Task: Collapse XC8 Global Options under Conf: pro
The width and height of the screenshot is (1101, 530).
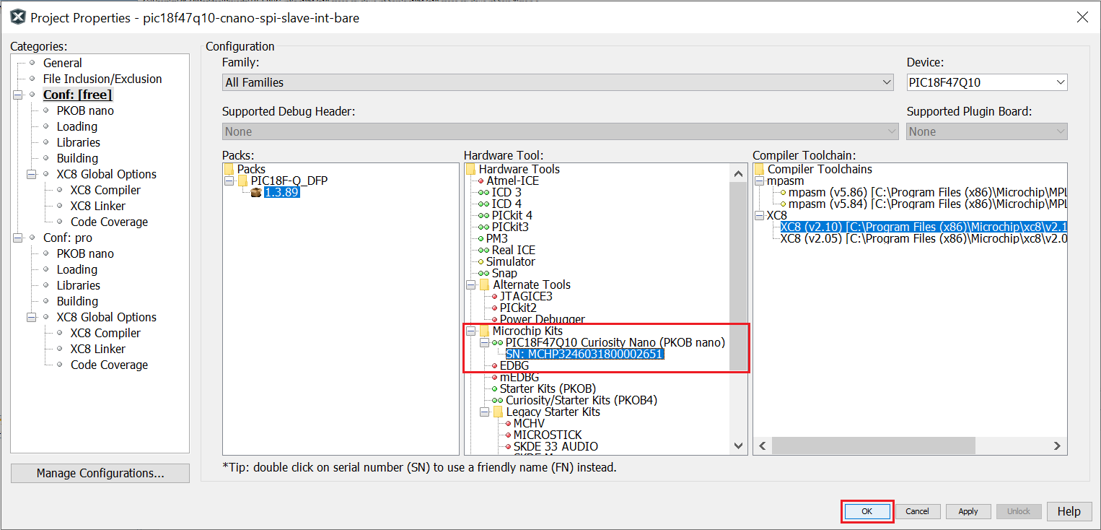Action: point(31,317)
